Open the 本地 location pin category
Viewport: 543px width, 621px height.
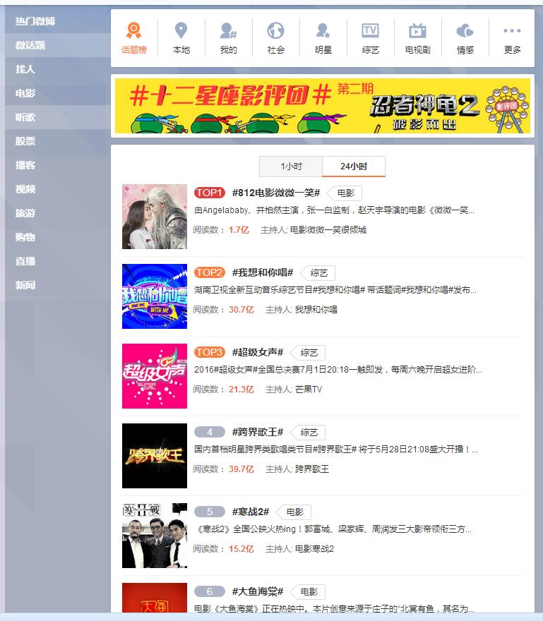click(x=181, y=30)
